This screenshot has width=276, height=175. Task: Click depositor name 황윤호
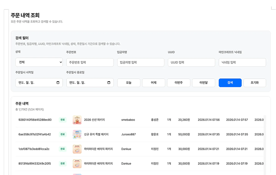[155, 134]
